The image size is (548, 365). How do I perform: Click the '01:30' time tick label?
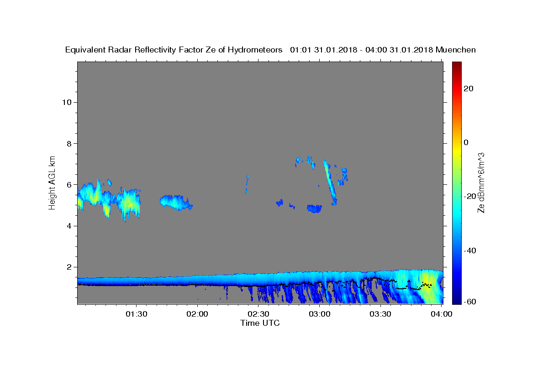click(136, 314)
